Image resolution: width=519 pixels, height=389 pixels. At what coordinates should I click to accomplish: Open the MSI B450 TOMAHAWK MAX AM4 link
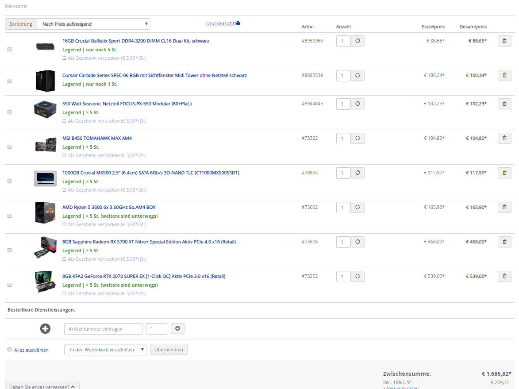point(97,138)
